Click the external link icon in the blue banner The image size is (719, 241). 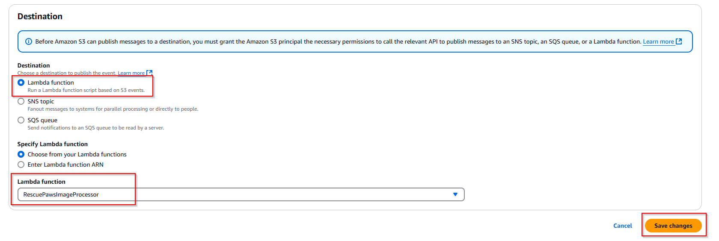[679, 41]
